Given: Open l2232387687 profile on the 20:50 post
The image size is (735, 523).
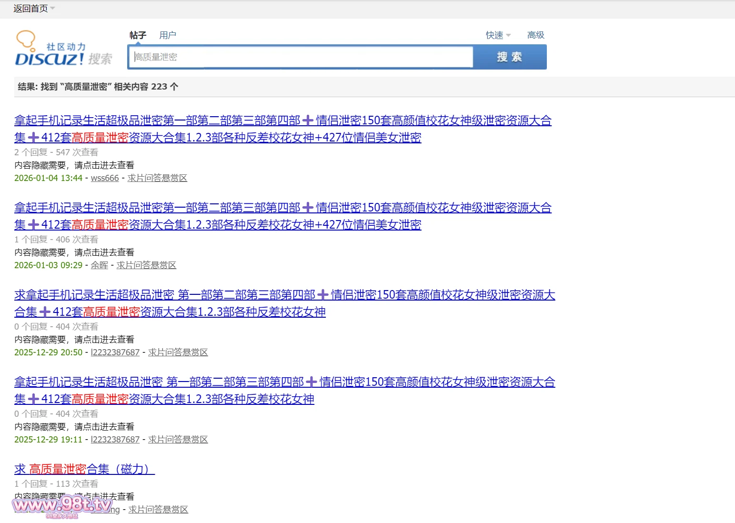Looking at the screenshot, I should point(115,352).
